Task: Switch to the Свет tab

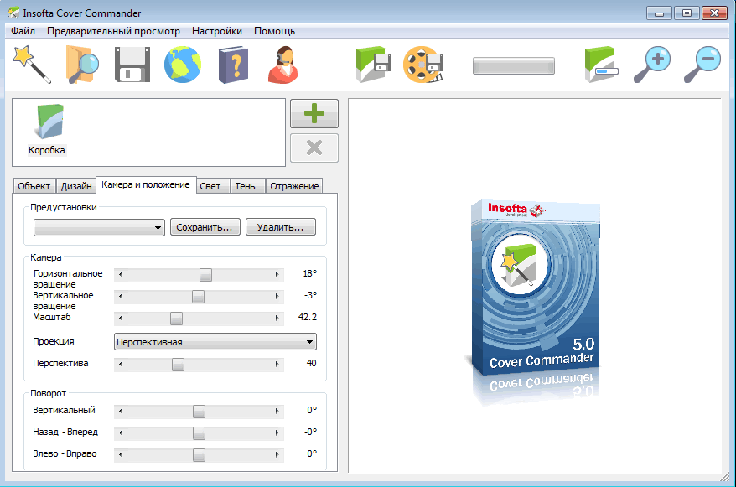Action: (210, 186)
